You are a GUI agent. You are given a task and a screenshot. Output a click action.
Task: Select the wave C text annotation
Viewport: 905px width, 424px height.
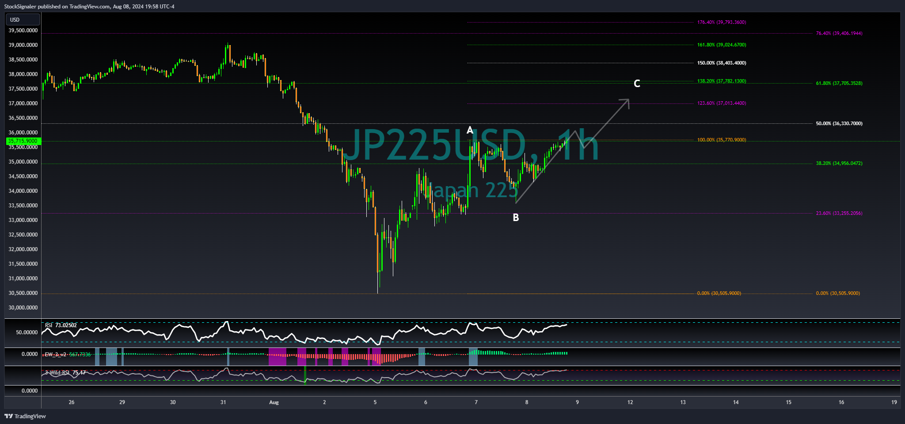point(637,84)
